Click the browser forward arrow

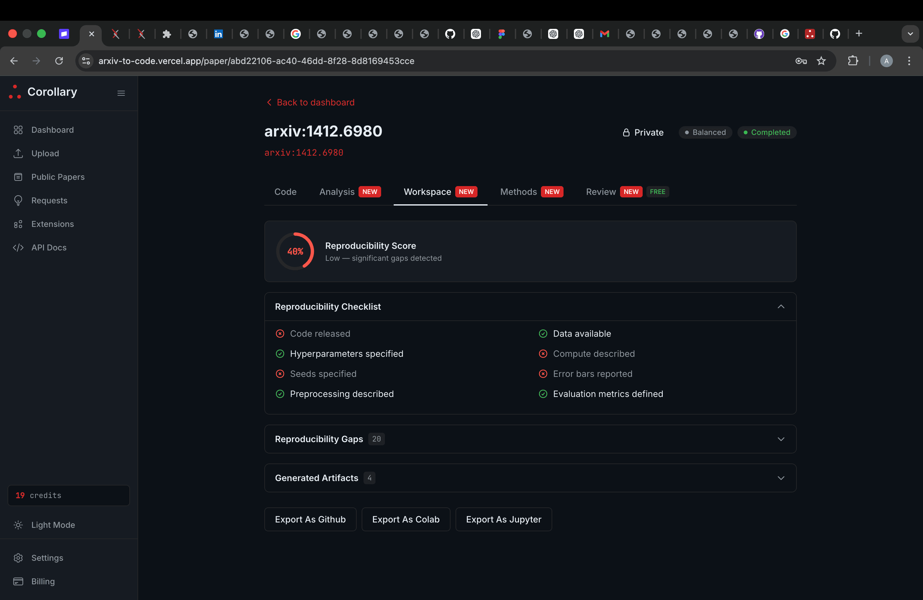36,61
